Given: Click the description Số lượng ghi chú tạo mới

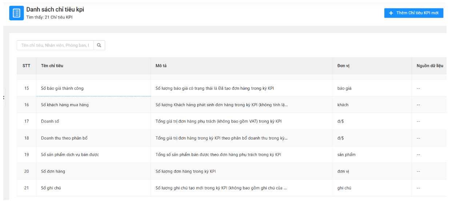Looking at the screenshot, I should coord(221,188).
